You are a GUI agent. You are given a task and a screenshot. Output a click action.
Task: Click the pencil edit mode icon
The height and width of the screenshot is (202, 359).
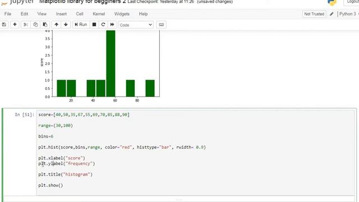(332, 14)
